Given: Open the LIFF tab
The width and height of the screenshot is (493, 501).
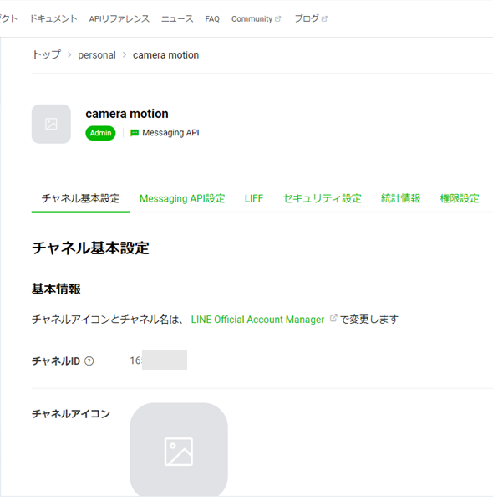Looking at the screenshot, I should (x=254, y=198).
